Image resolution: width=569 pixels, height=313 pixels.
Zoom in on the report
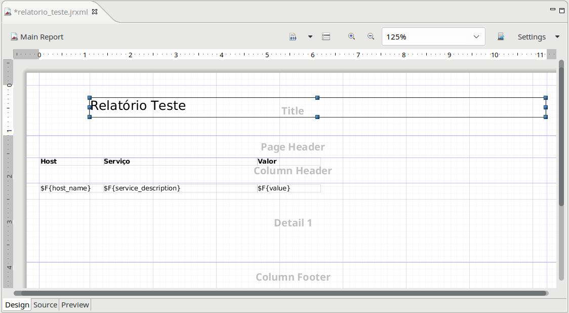351,36
